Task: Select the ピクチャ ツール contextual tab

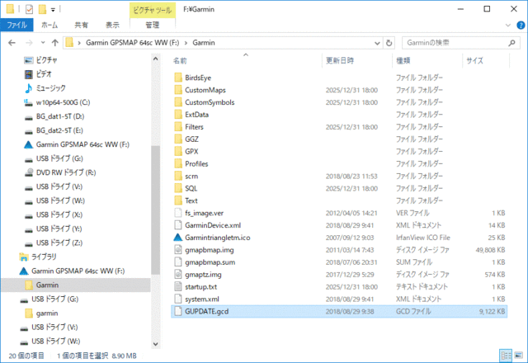Action: click(152, 10)
